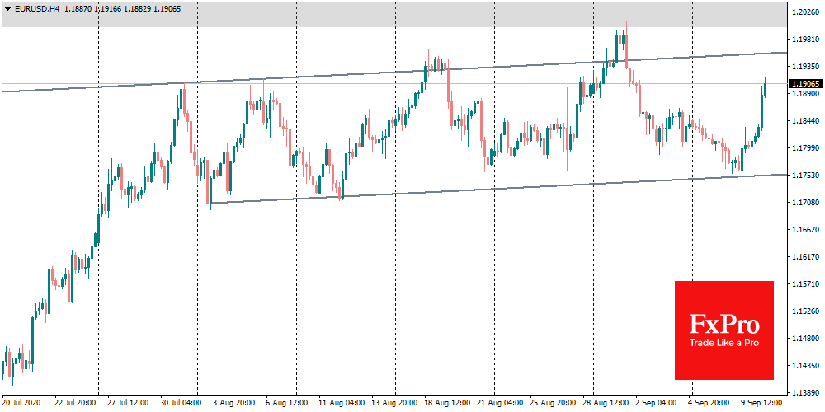Click the 1.20260 price axis label
The height and width of the screenshot is (412, 825).
point(805,12)
